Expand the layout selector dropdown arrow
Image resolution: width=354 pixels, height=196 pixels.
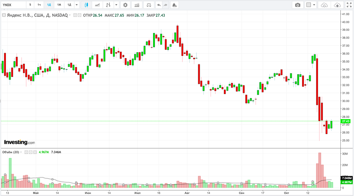314,5
